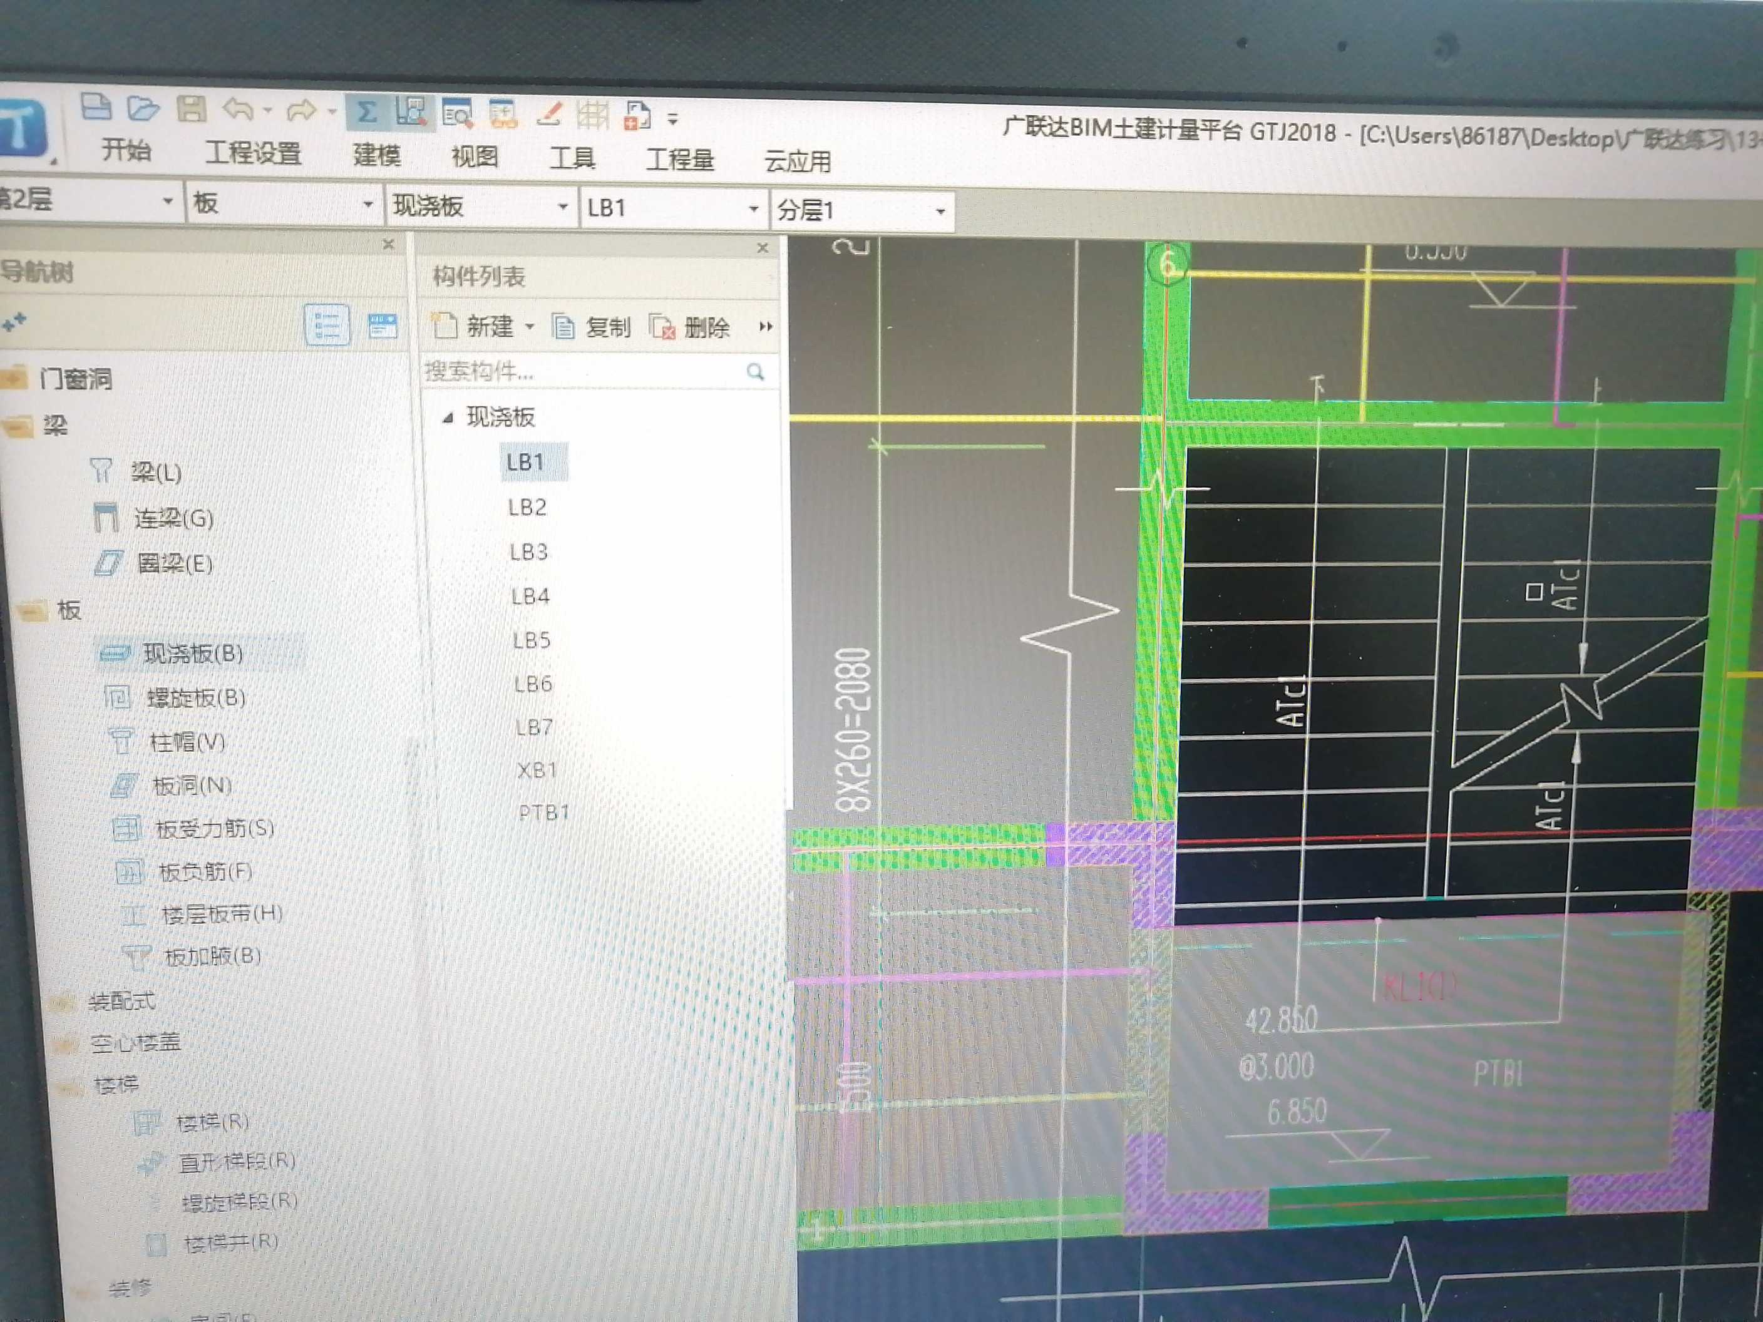Image resolution: width=1763 pixels, height=1322 pixels.
Task: Expand more component list toolbar options
Action: [765, 327]
